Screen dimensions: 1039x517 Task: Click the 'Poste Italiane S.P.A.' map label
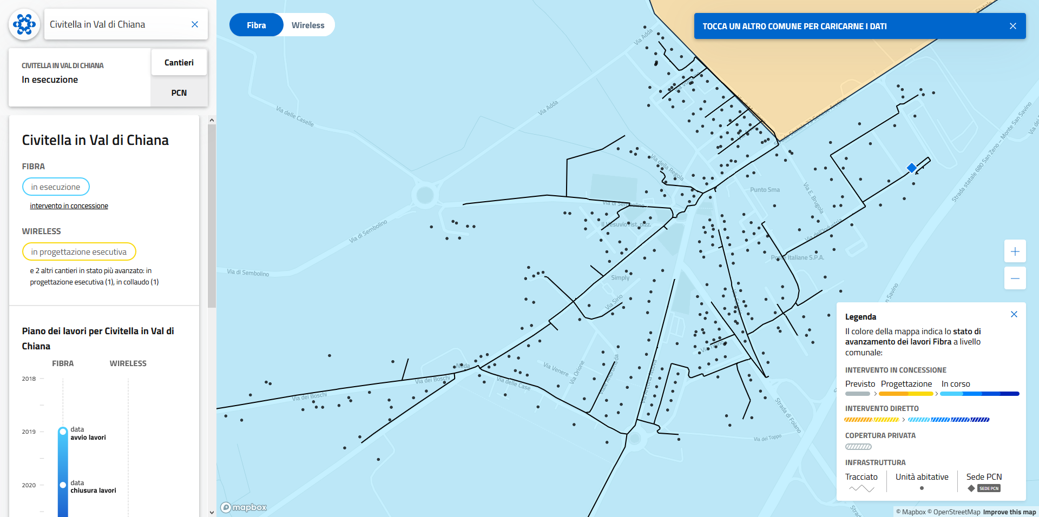[x=798, y=258]
